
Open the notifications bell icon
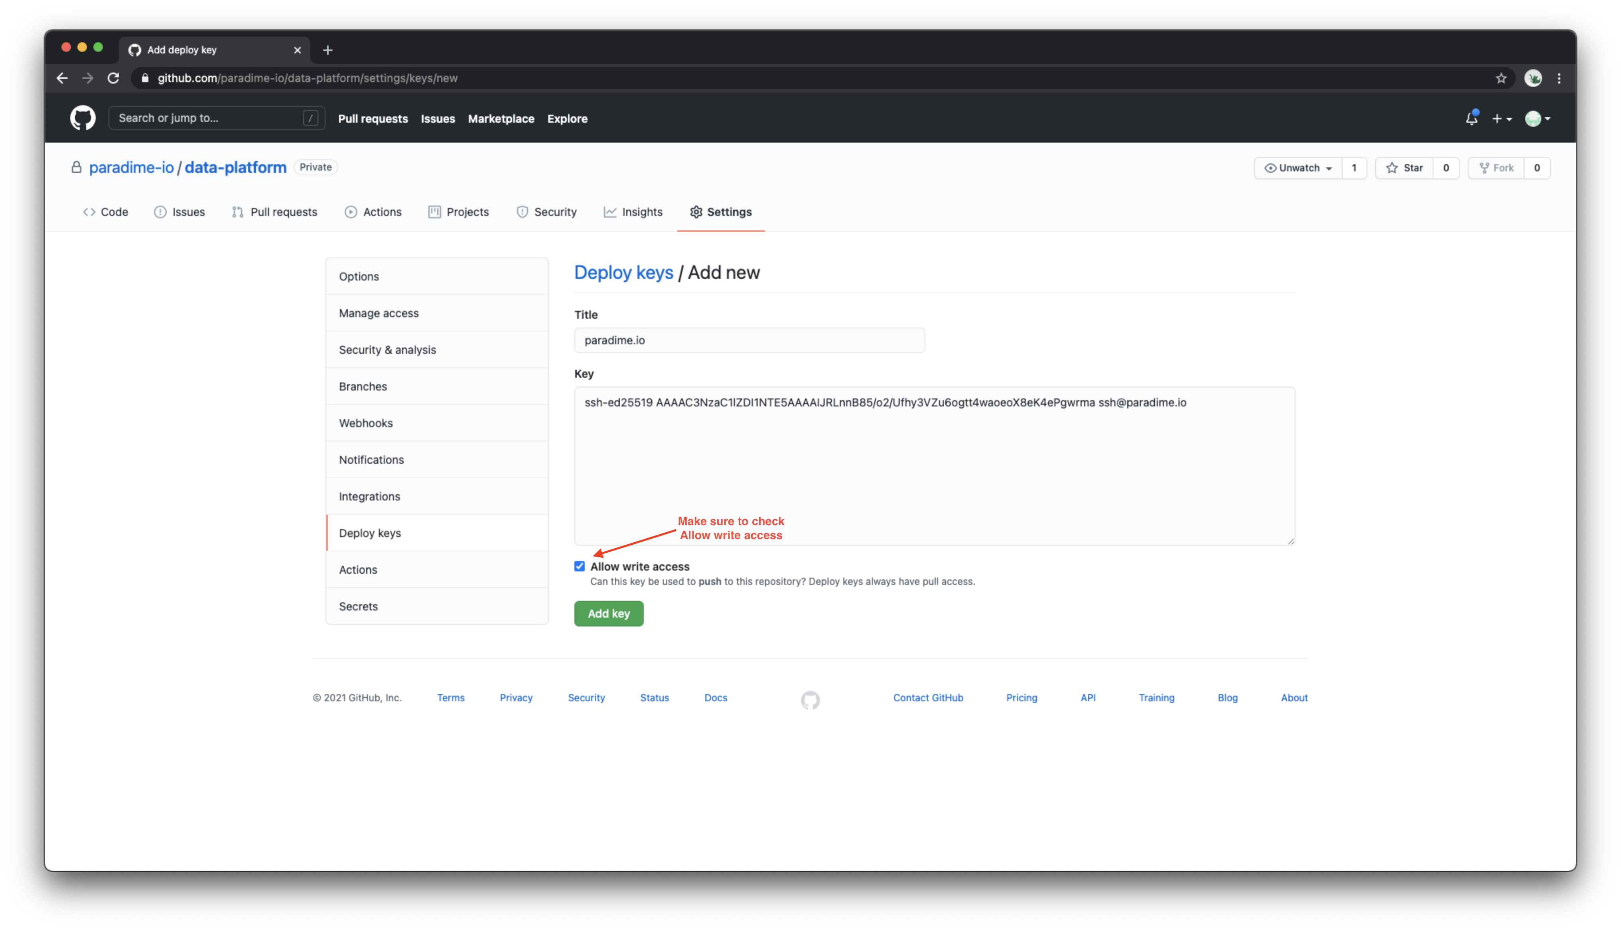[x=1471, y=118]
